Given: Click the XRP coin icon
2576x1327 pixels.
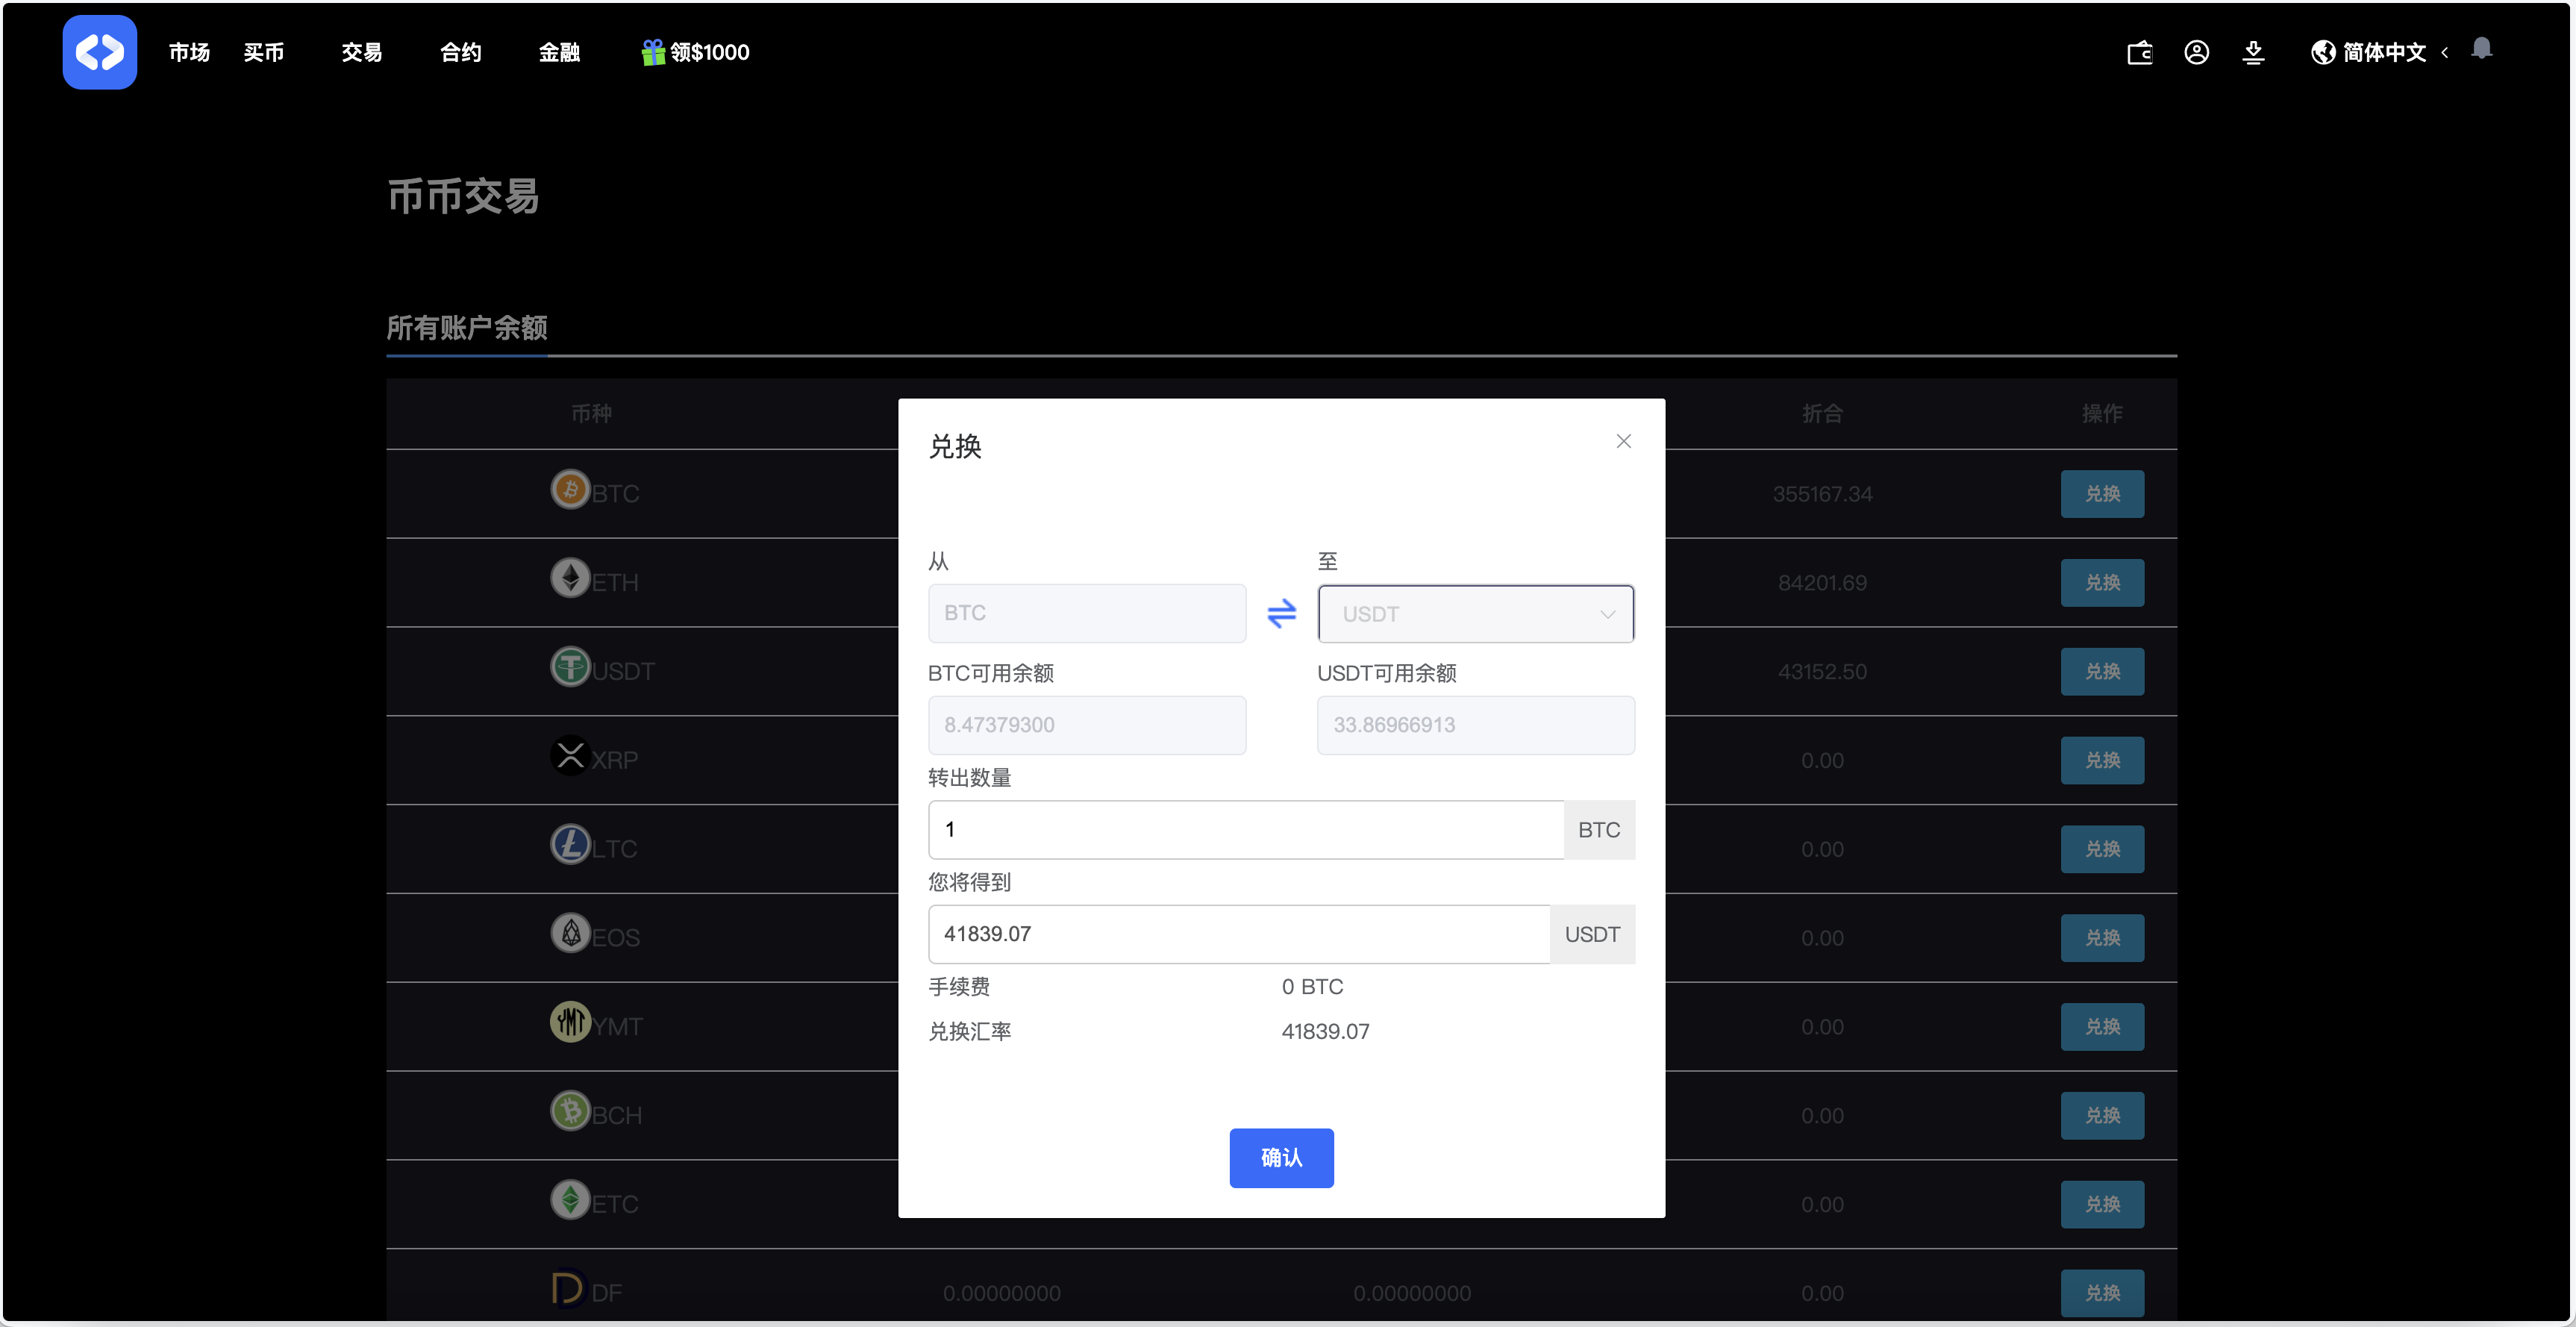Looking at the screenshot, I should pyautogui.click(x=570, y=756).
